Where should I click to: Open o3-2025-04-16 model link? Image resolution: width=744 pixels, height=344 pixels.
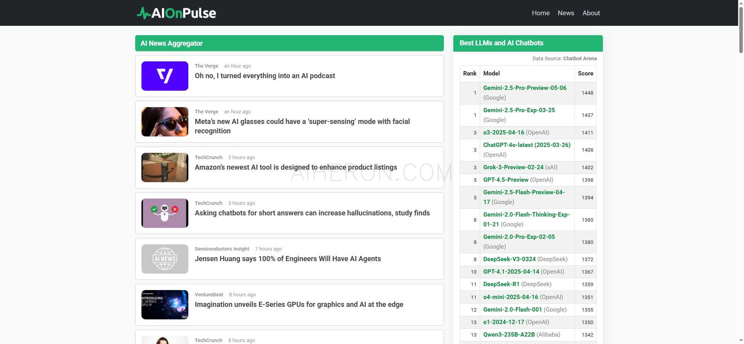(x=504, y=133)
